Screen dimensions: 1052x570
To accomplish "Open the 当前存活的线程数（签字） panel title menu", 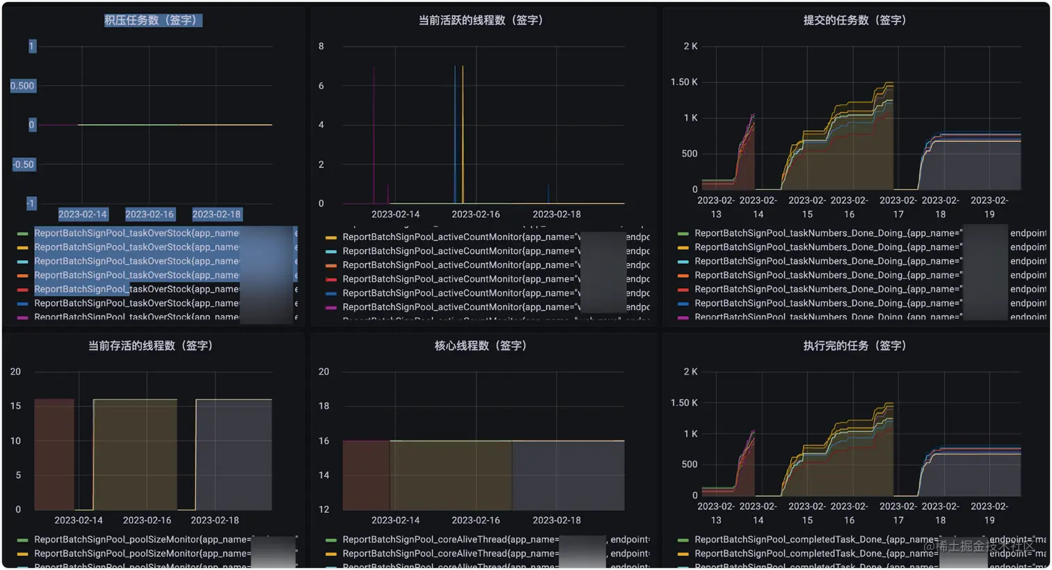I will (150, 345).
